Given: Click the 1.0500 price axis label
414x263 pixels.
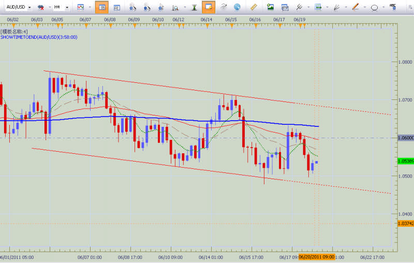Looking at the screenshot, I should click(x=405, y=176).
